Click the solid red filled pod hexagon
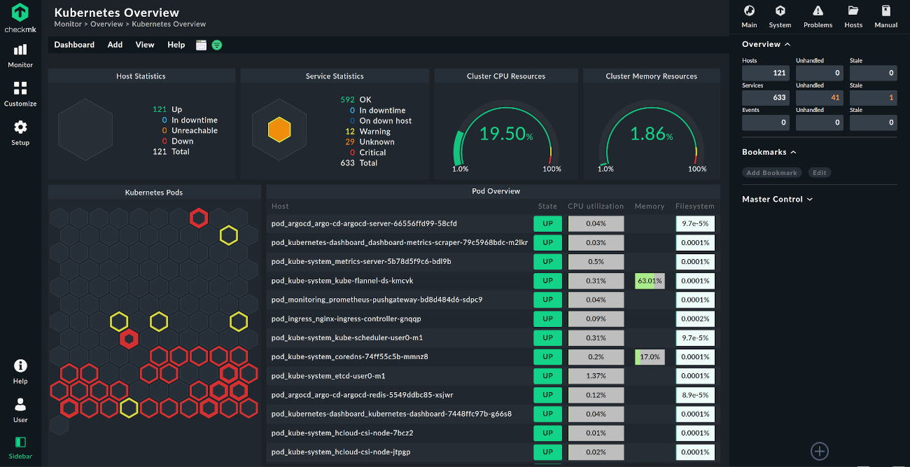 pyautogui.click(x=128, y=340)
